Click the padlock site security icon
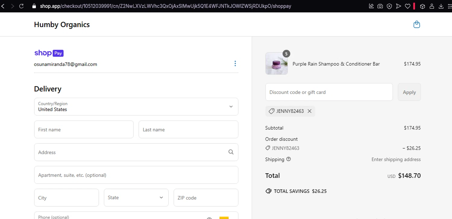Screen dimensions: 452x219 [x=34, y=6]
